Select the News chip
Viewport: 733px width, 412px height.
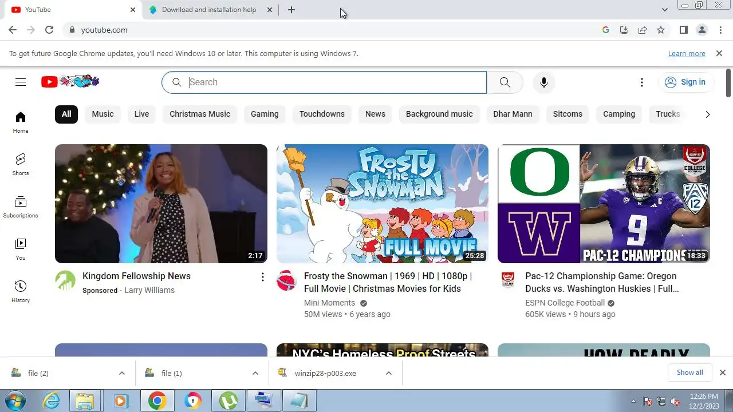point(375,114)
